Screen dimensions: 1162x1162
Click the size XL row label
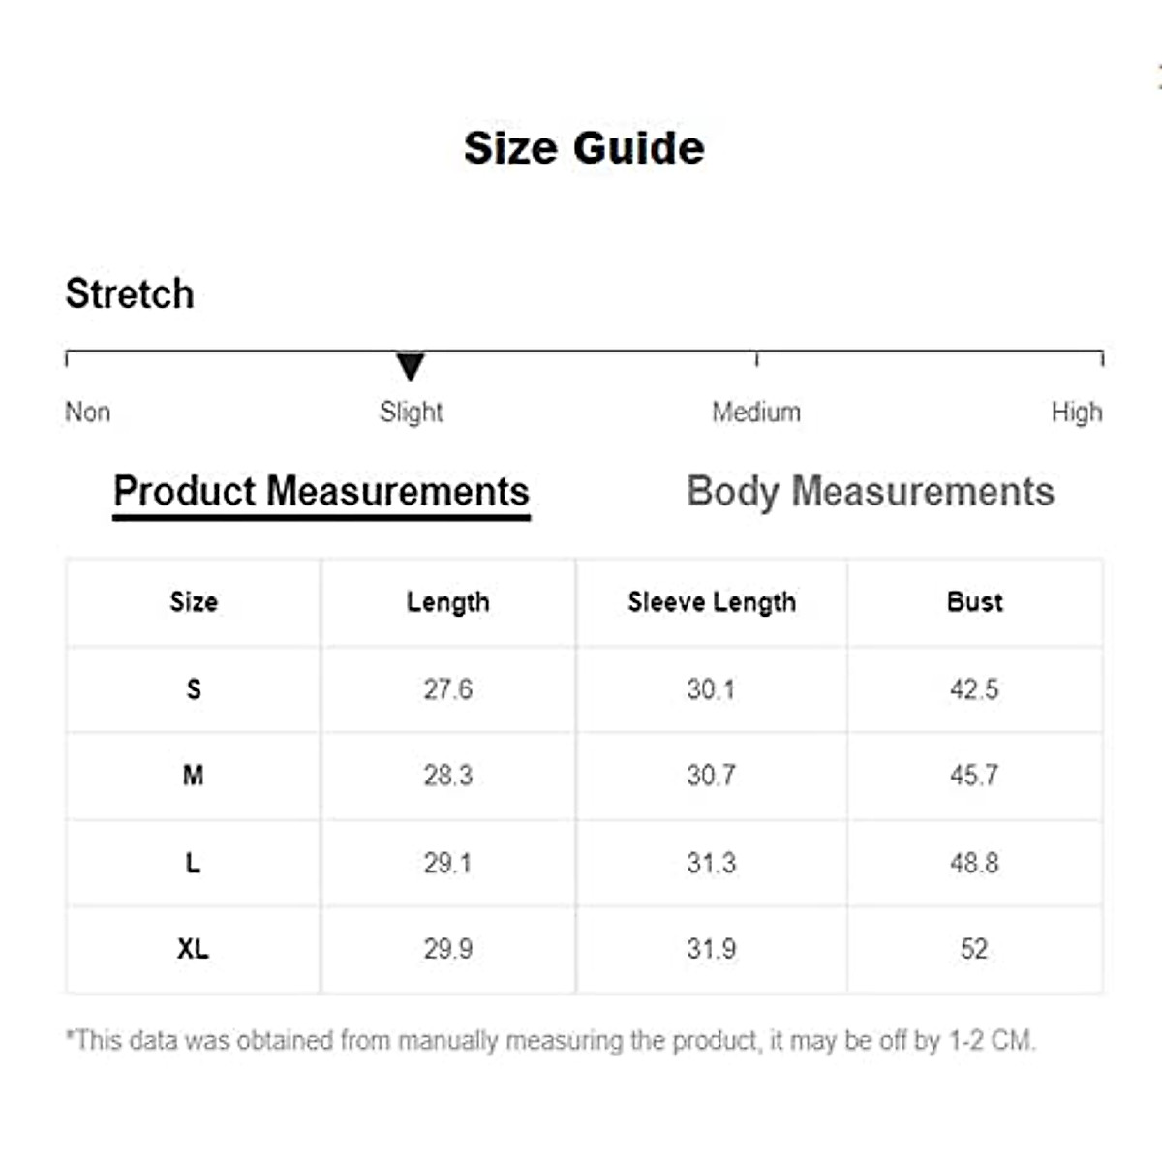(x=194, y=949)
